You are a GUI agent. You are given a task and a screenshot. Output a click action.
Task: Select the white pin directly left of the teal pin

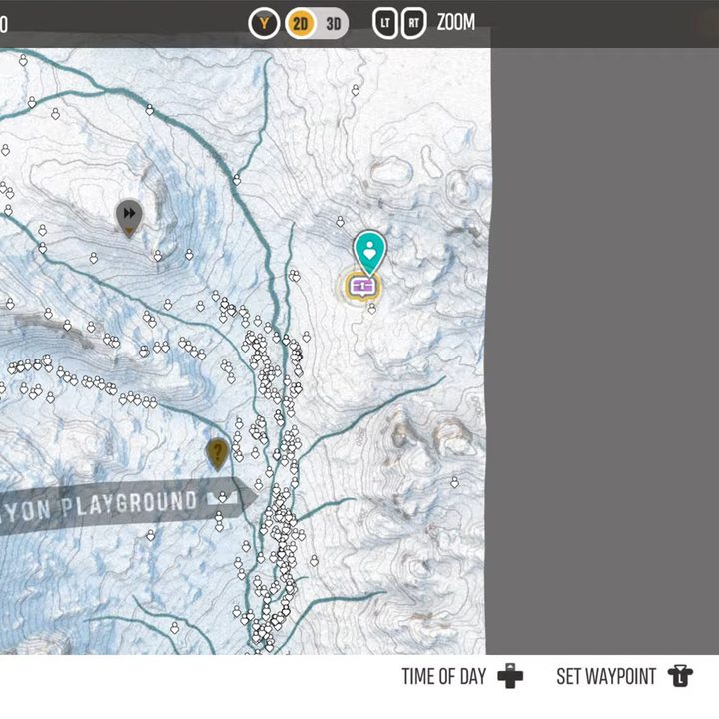click(x=340, y=222)
